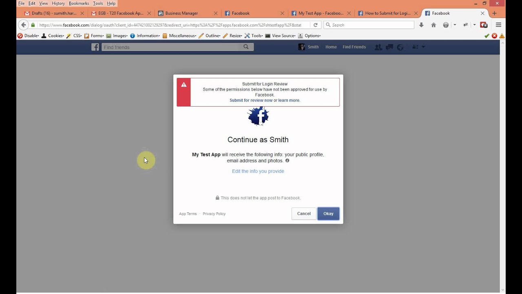This screenshot has width=522, height=294.
Task: Open the Bookmarks menu
Action: (x=79, y=3)
